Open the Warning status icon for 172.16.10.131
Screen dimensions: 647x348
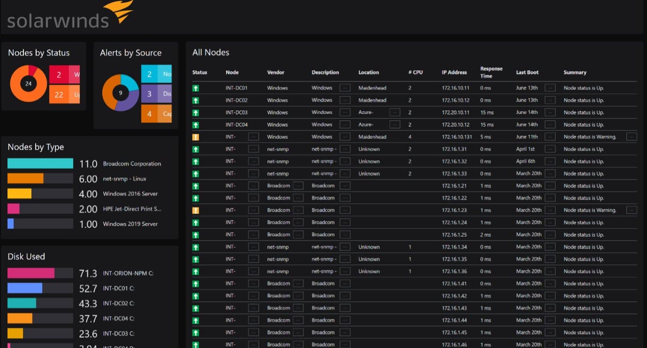(196, 137)
